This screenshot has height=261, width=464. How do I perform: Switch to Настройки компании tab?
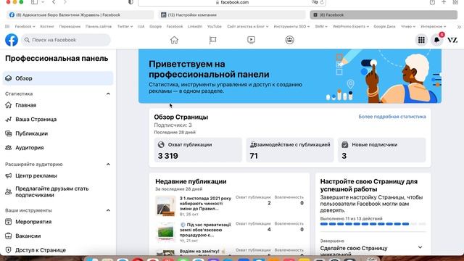(x=232, y=14)
